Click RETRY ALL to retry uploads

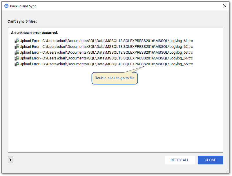[x=180, y=160]
